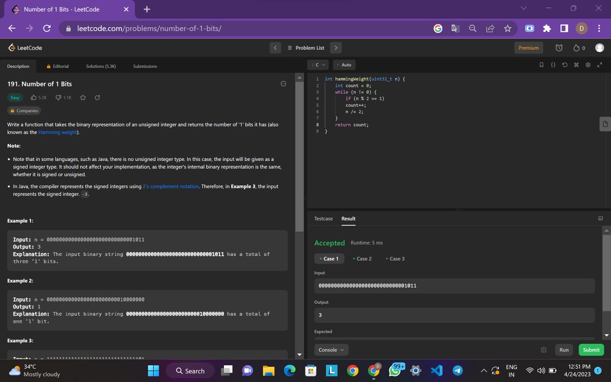Click the dislike 1.1K icon
This screenshot has width=611, height=382.
click(x=58, y=97)
